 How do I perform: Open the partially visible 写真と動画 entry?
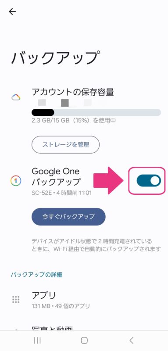84,327
